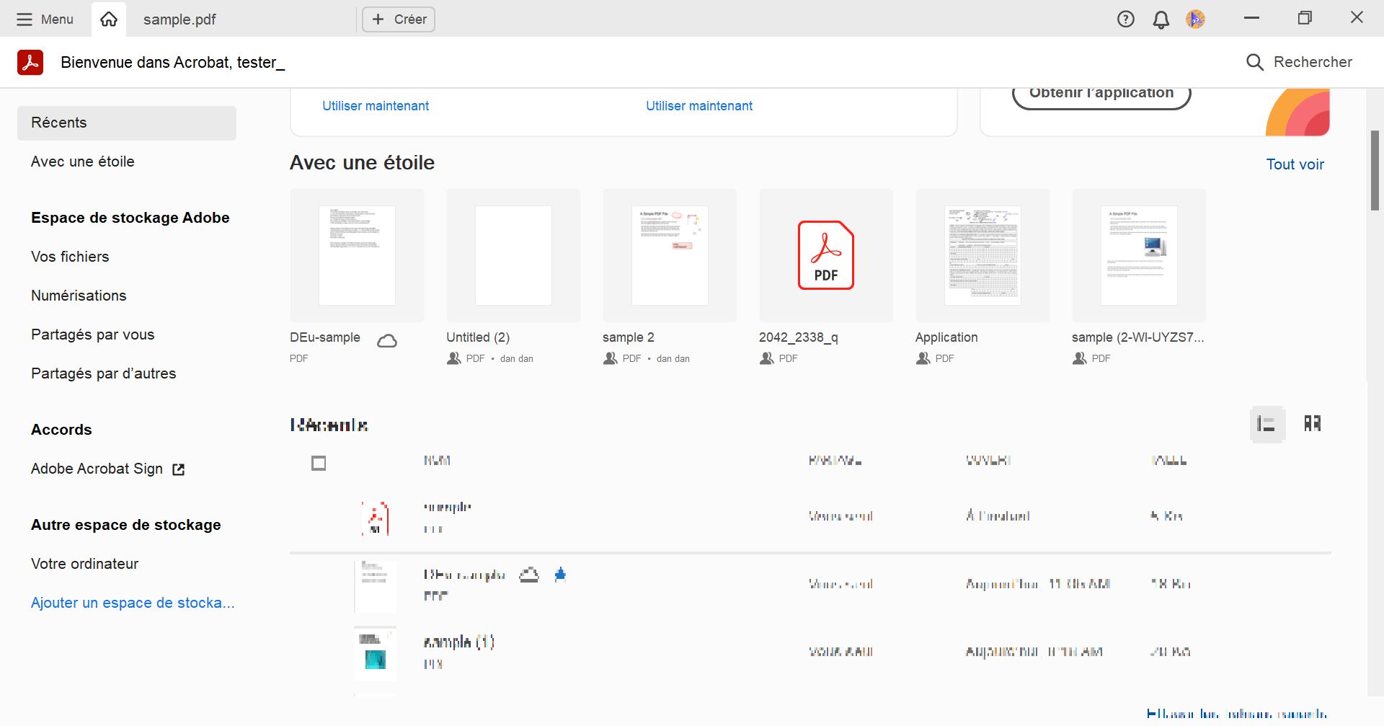Click the user profile avatar
The height and width of the screenshot is (726, 1384).
point(1196,19)
